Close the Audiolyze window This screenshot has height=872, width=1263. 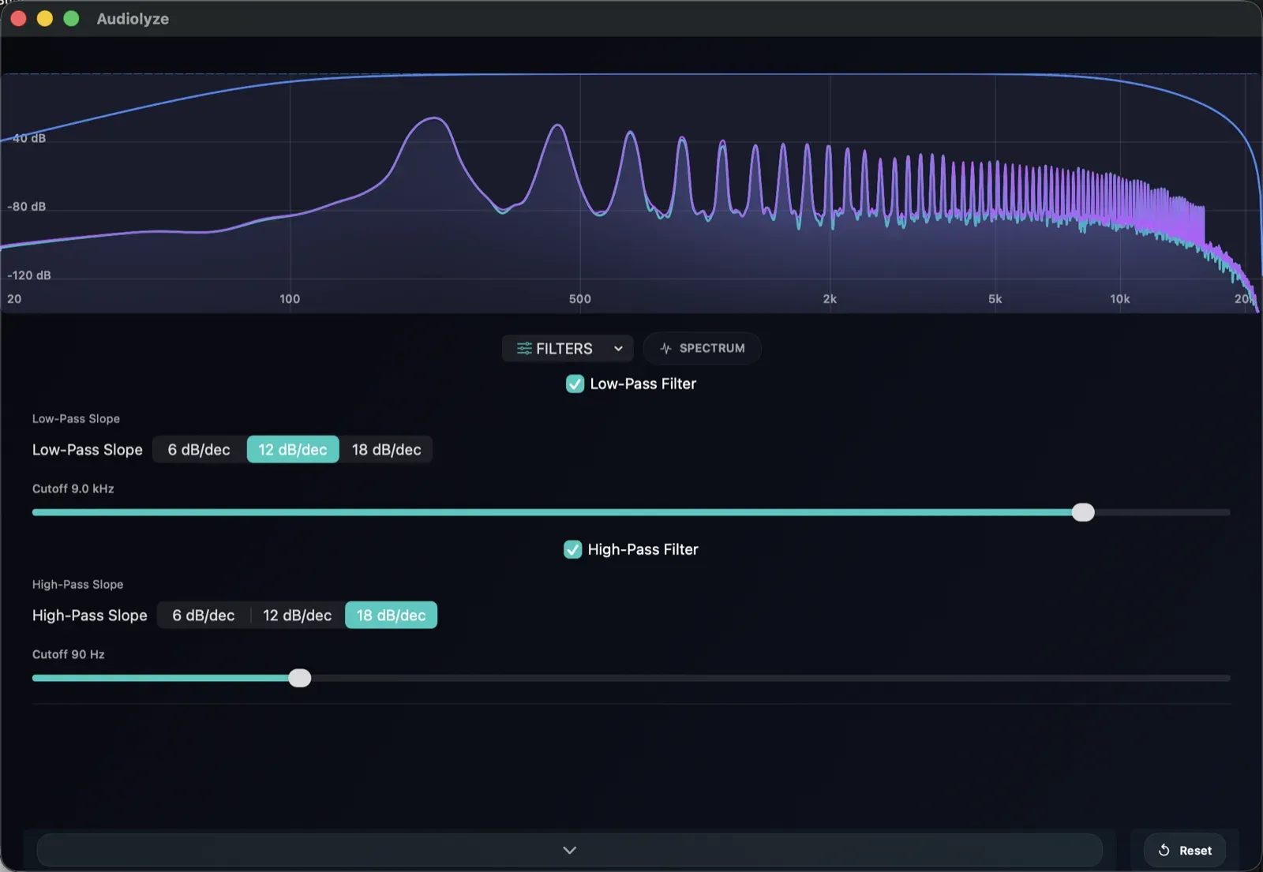pyautogui.click(x=18, y=18)
